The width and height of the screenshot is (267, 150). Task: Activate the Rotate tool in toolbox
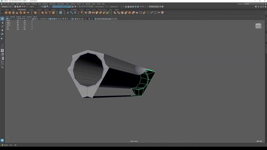click(x=2, y=34)
